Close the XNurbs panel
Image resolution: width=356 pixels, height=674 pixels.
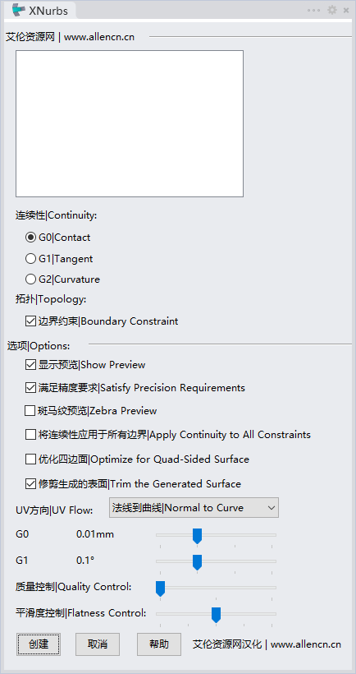346,11
